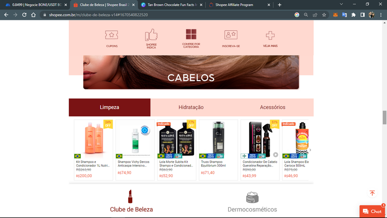The image size is (387, 218).
Task: Click the scroll-to-top arrow icon
Action: (x=372, y=193)
